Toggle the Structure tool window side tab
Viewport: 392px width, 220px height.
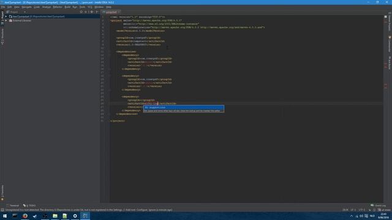click(2, 36)
